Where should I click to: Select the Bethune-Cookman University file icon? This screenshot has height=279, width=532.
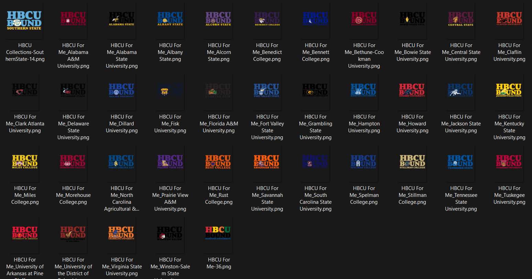click(364, 21)
